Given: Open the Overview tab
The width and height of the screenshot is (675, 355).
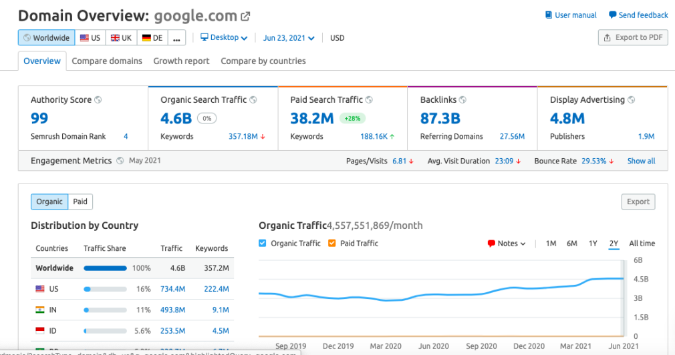Looking at the screenshot, I should coord(42,61).
